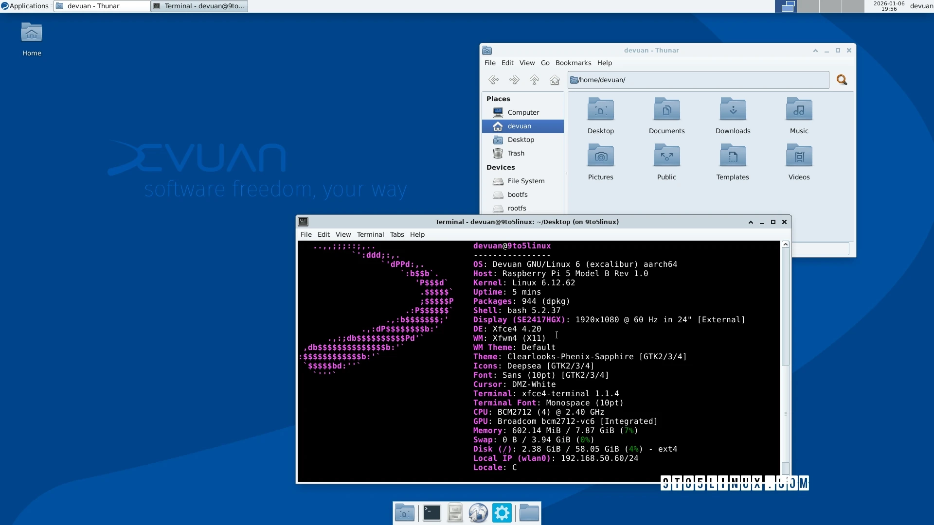Open the Bookmarks menu in Thunar
This screenshot has width=934, height=525.
(x=573, y=63)
